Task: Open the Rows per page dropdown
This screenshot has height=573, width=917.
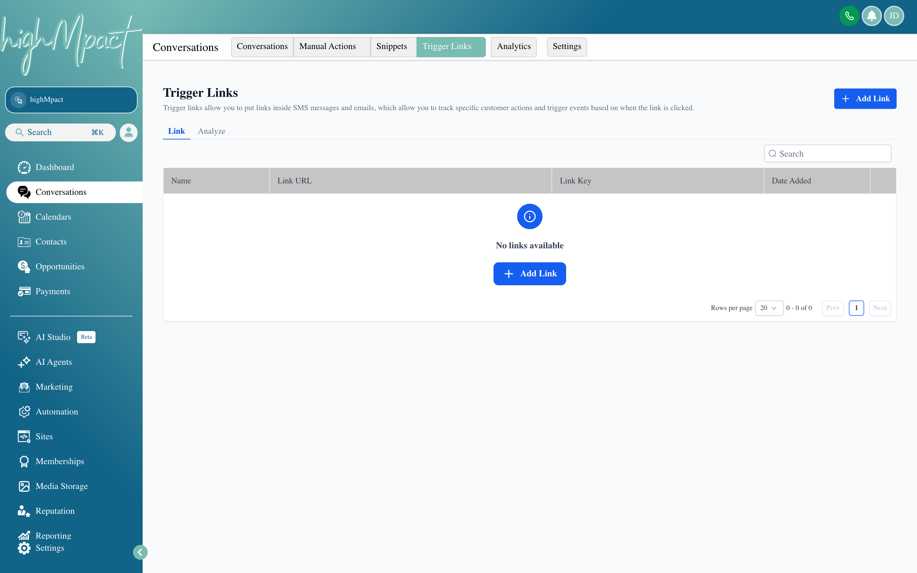Action: [x=769, y=308]
